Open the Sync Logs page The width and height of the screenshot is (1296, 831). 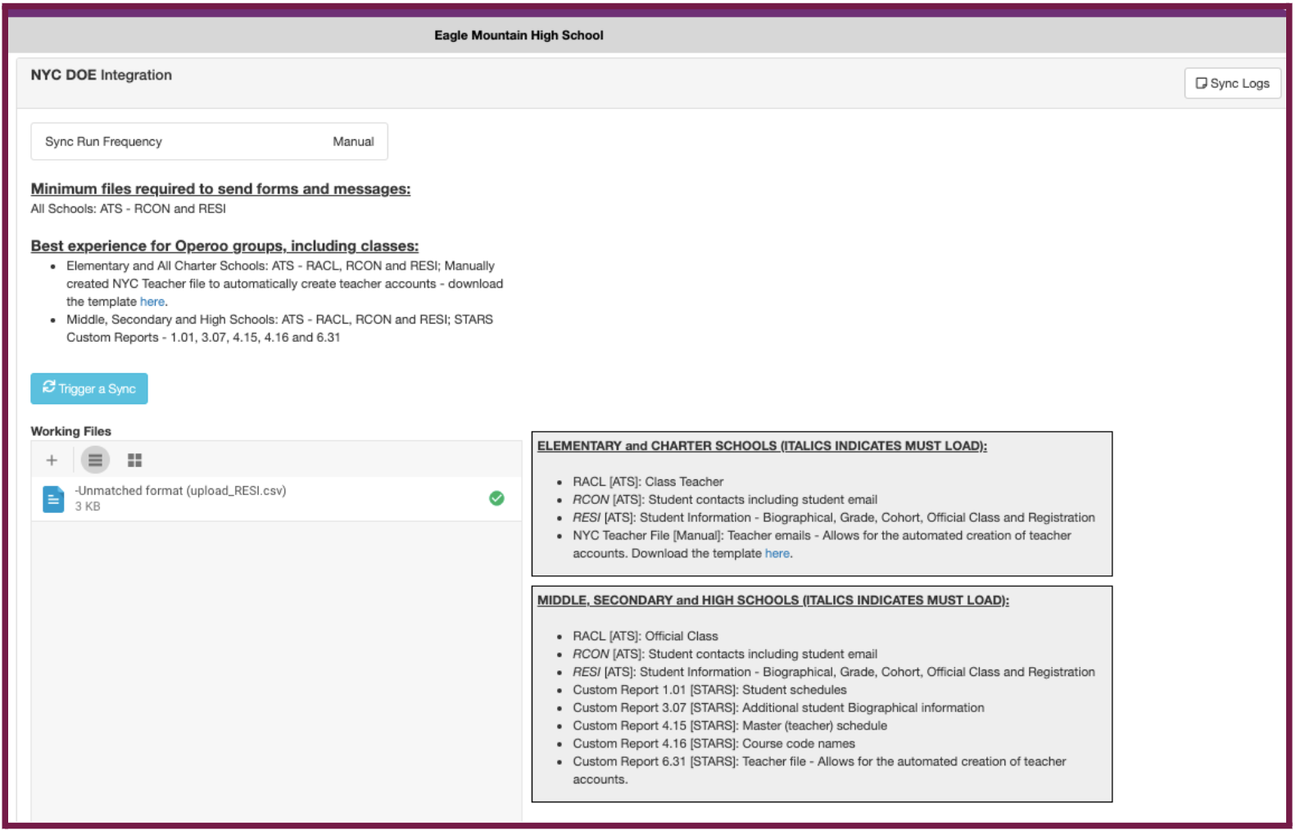click(x=1231, y=83)
